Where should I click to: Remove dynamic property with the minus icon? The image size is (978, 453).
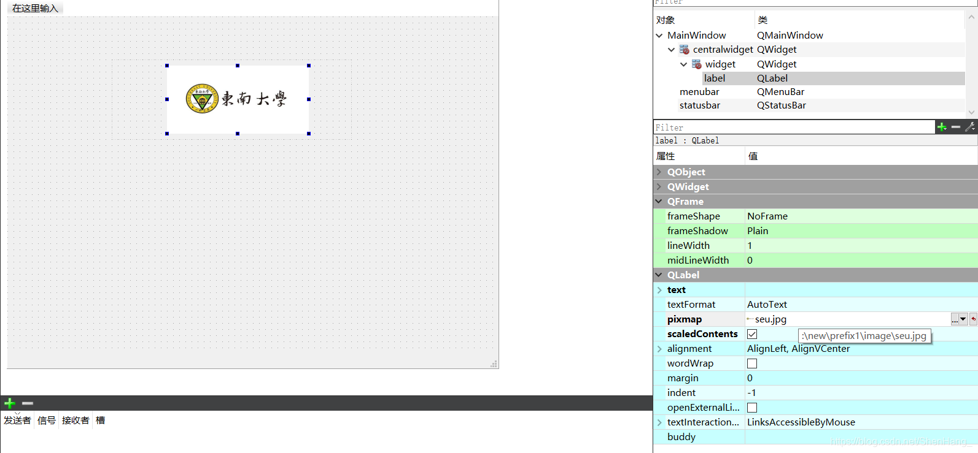(x=956, y=127)
